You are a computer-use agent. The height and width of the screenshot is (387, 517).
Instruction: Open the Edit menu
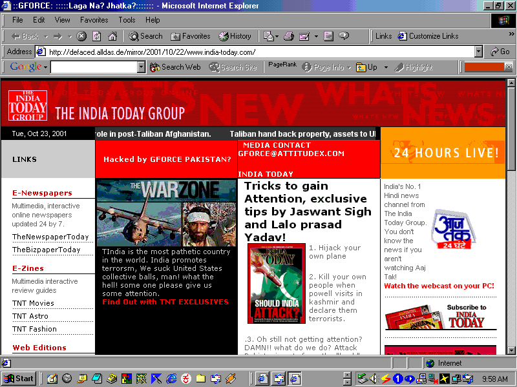(x=39, y=20)
